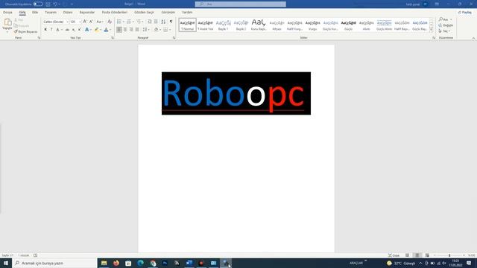Select the Normal style thumbnail
The image size is (477, 268).
tap(187, 25)
